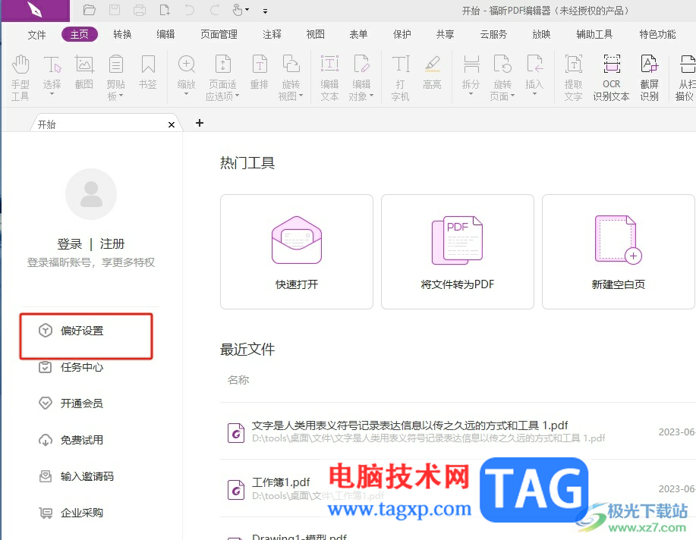Activate the Snapshot (截图) tool
Viewport: 696px width, 540px height.
coord(84,72)
